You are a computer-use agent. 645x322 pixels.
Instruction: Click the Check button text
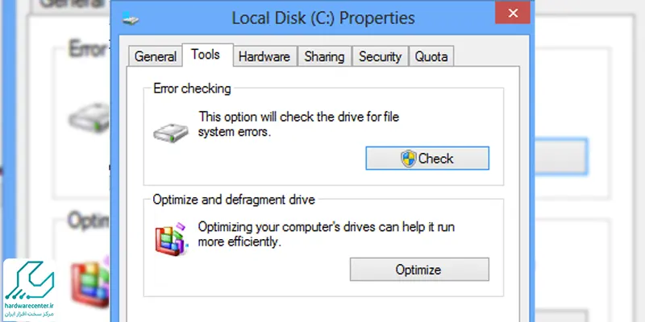point(435,159)
